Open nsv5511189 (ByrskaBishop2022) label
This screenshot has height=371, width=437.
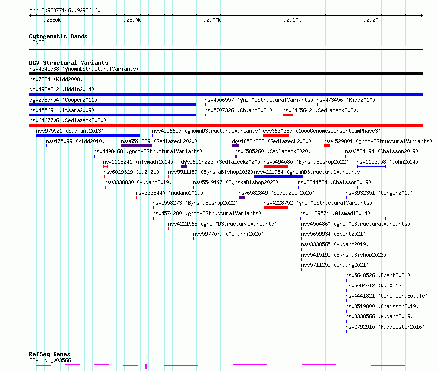pyautogui.click(x=211, y=172)
